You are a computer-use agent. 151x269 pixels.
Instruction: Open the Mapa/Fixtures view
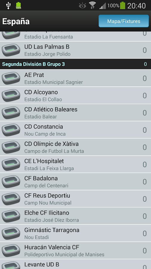pyautogui.click(x=124, y=21)
